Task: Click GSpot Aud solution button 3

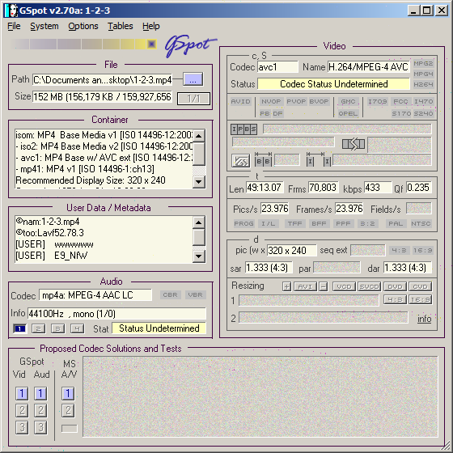Action: [40, 428]
